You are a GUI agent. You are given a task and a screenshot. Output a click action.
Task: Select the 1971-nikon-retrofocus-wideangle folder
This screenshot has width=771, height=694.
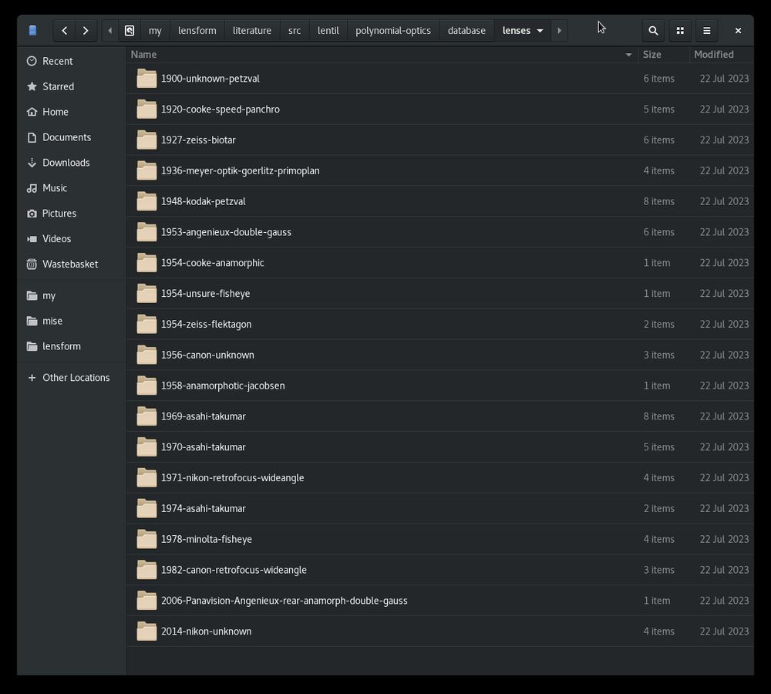(440, 477)
